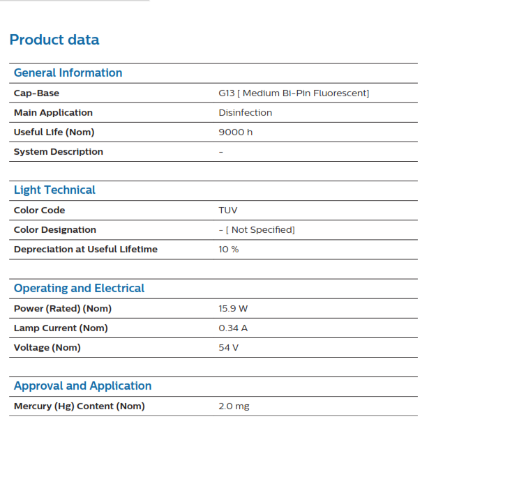Image resolution: width=519 pixels, height=488 pixels.
Task: Click the 'Voltage (Nom)' label
Action: [x=47, y=348]
